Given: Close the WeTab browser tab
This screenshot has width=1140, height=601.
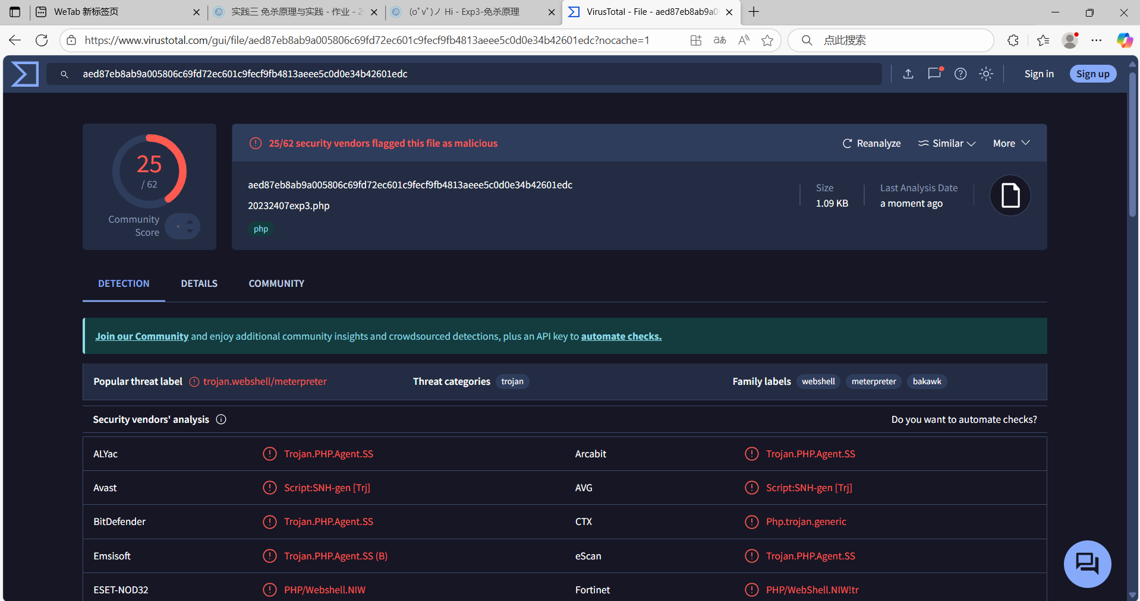Looking at the screenshot, I should pos(197,12).
